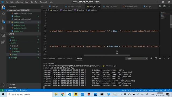Open the Terminal menu

(x=43, y=2)
